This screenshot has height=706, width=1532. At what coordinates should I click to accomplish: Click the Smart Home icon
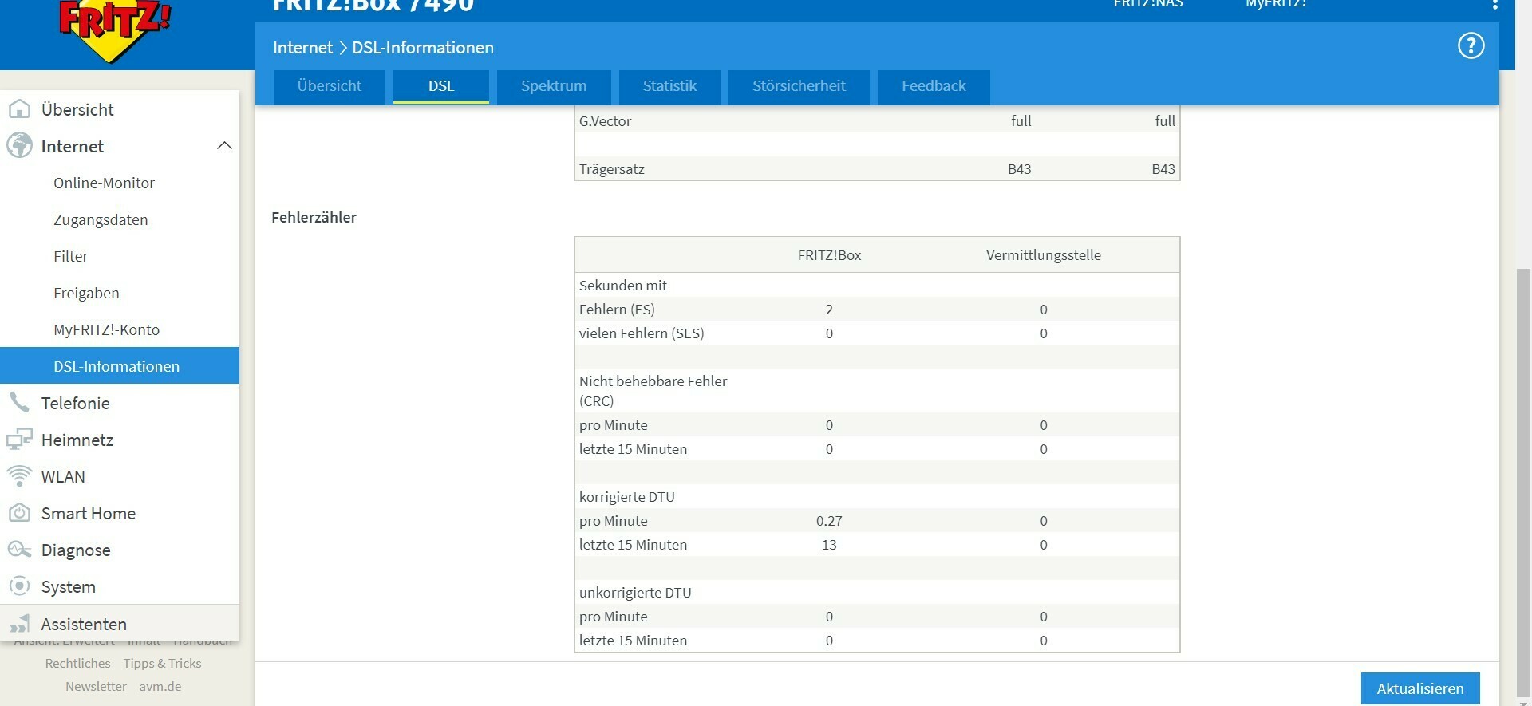(19, 512)
